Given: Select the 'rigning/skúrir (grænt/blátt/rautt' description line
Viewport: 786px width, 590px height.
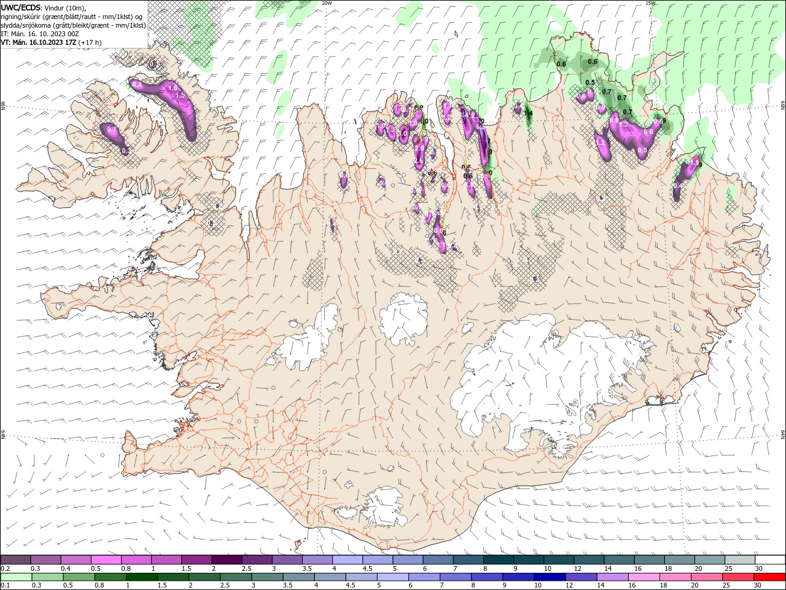Looking at the screenshot, I should click(x=72, y=16).
